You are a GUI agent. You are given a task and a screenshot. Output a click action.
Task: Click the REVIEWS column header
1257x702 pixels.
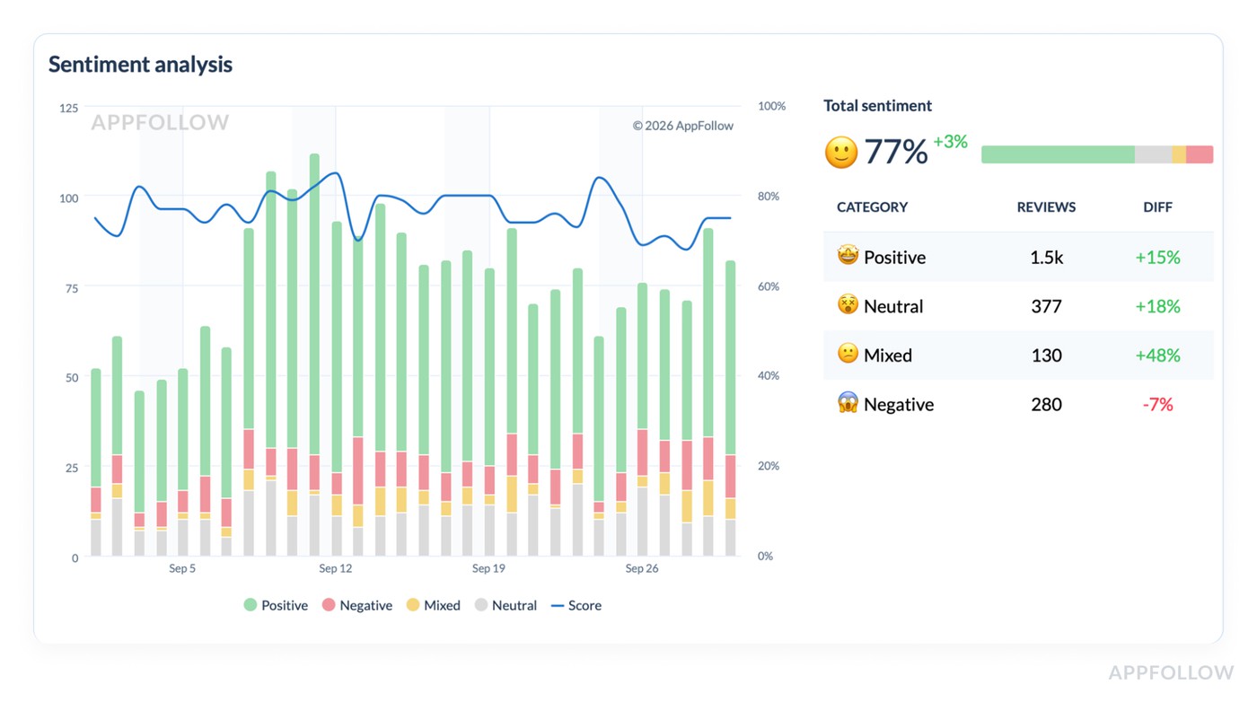[x=1046, y=207]
